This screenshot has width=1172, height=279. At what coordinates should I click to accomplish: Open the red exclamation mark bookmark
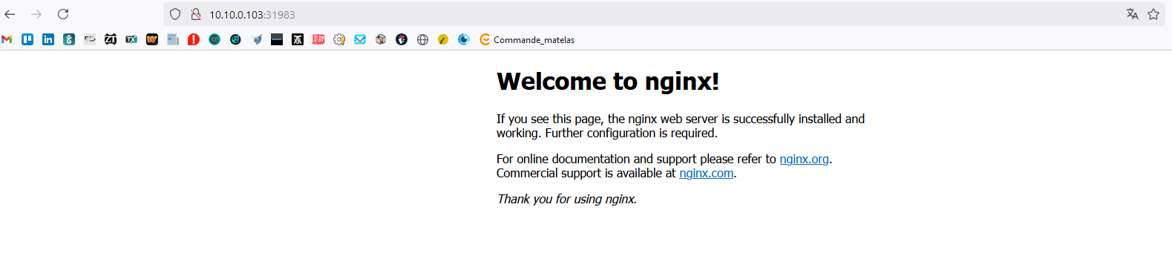(194, 39)
